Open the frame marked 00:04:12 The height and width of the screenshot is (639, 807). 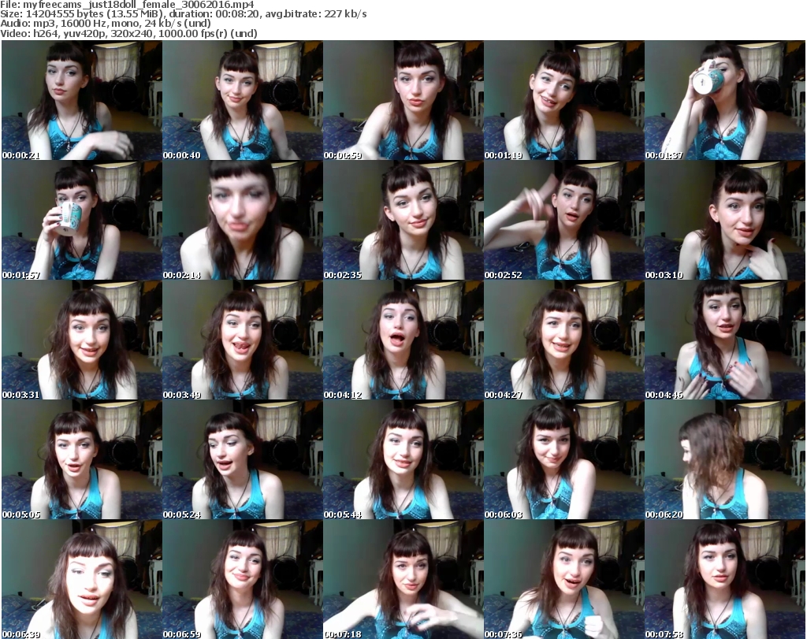403,340
